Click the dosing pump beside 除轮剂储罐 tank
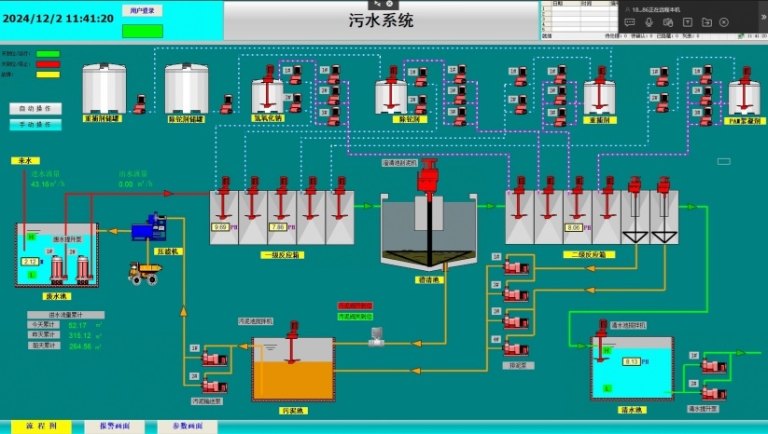768x434 pixels. pyautogui.click(x=224, y=104)
